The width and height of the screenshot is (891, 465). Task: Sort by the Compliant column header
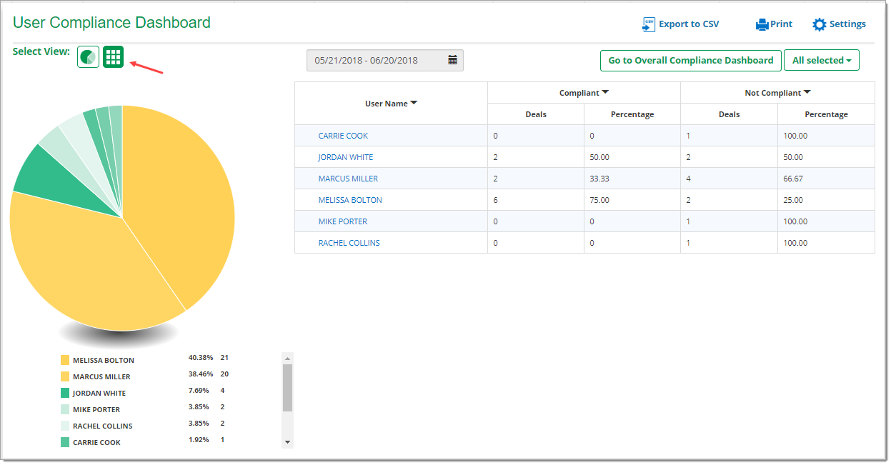tap(584, 93)
